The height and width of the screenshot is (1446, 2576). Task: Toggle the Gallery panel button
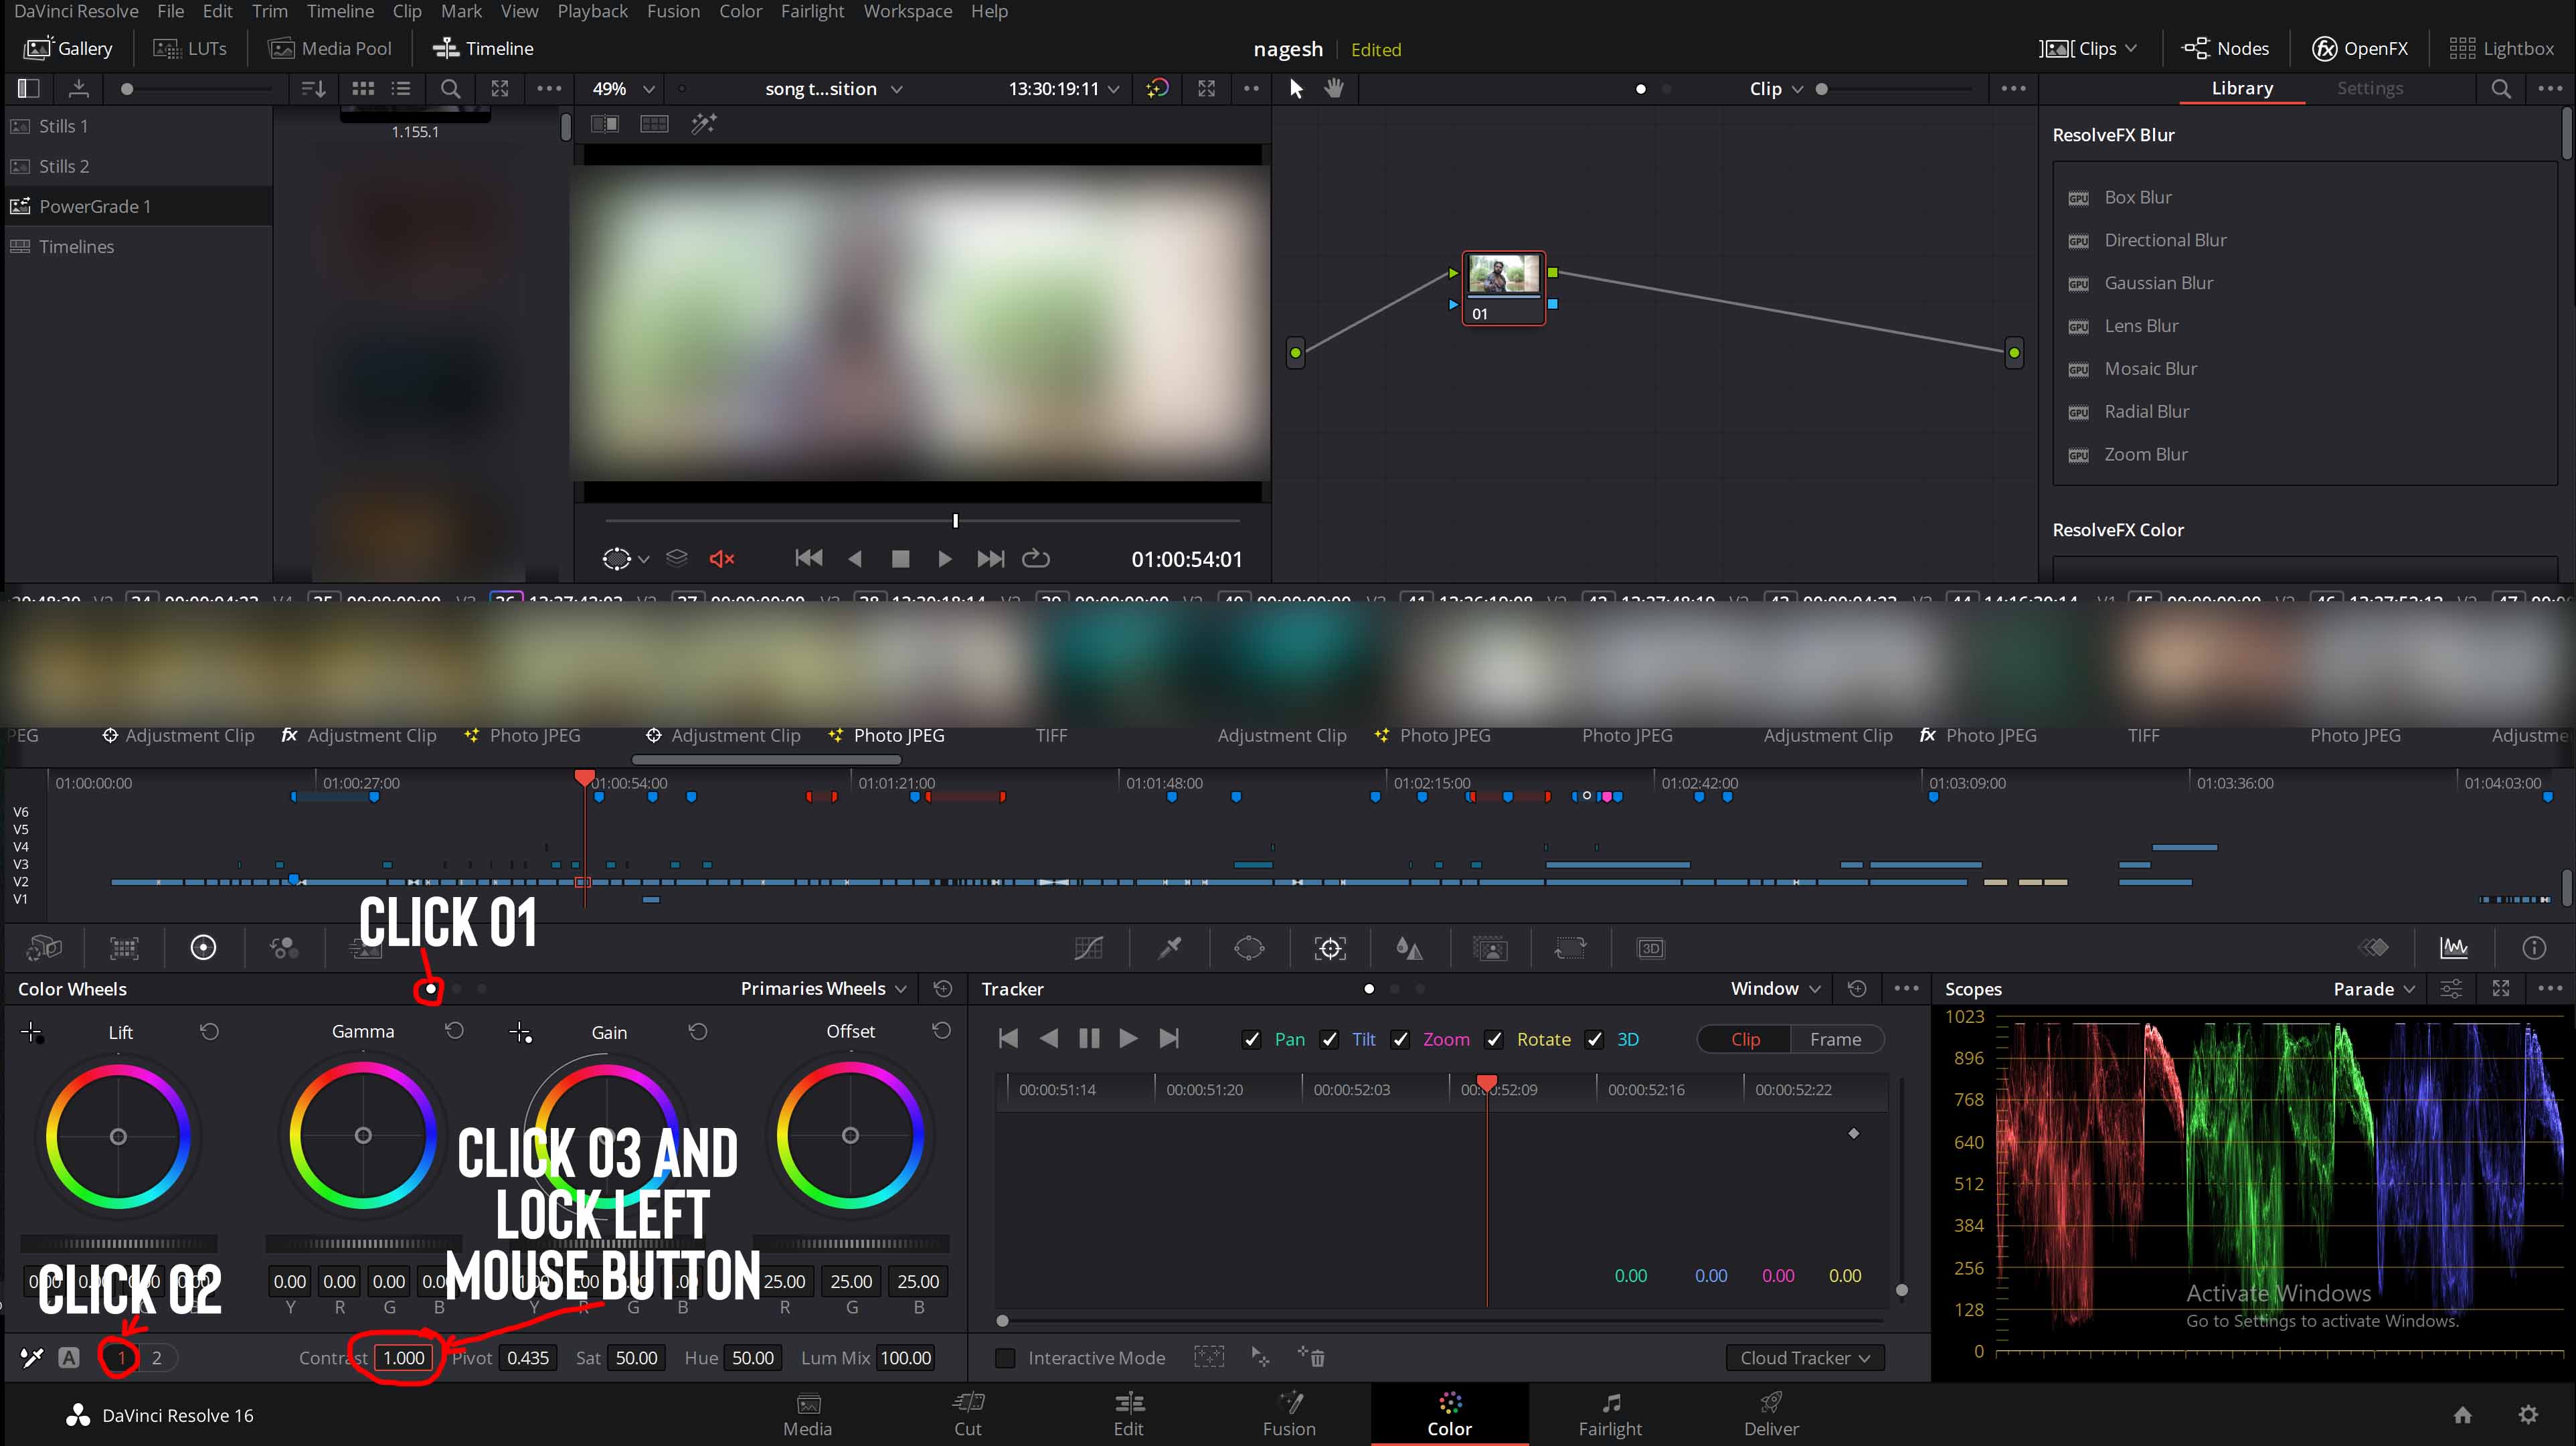click(x=68, y=48)
